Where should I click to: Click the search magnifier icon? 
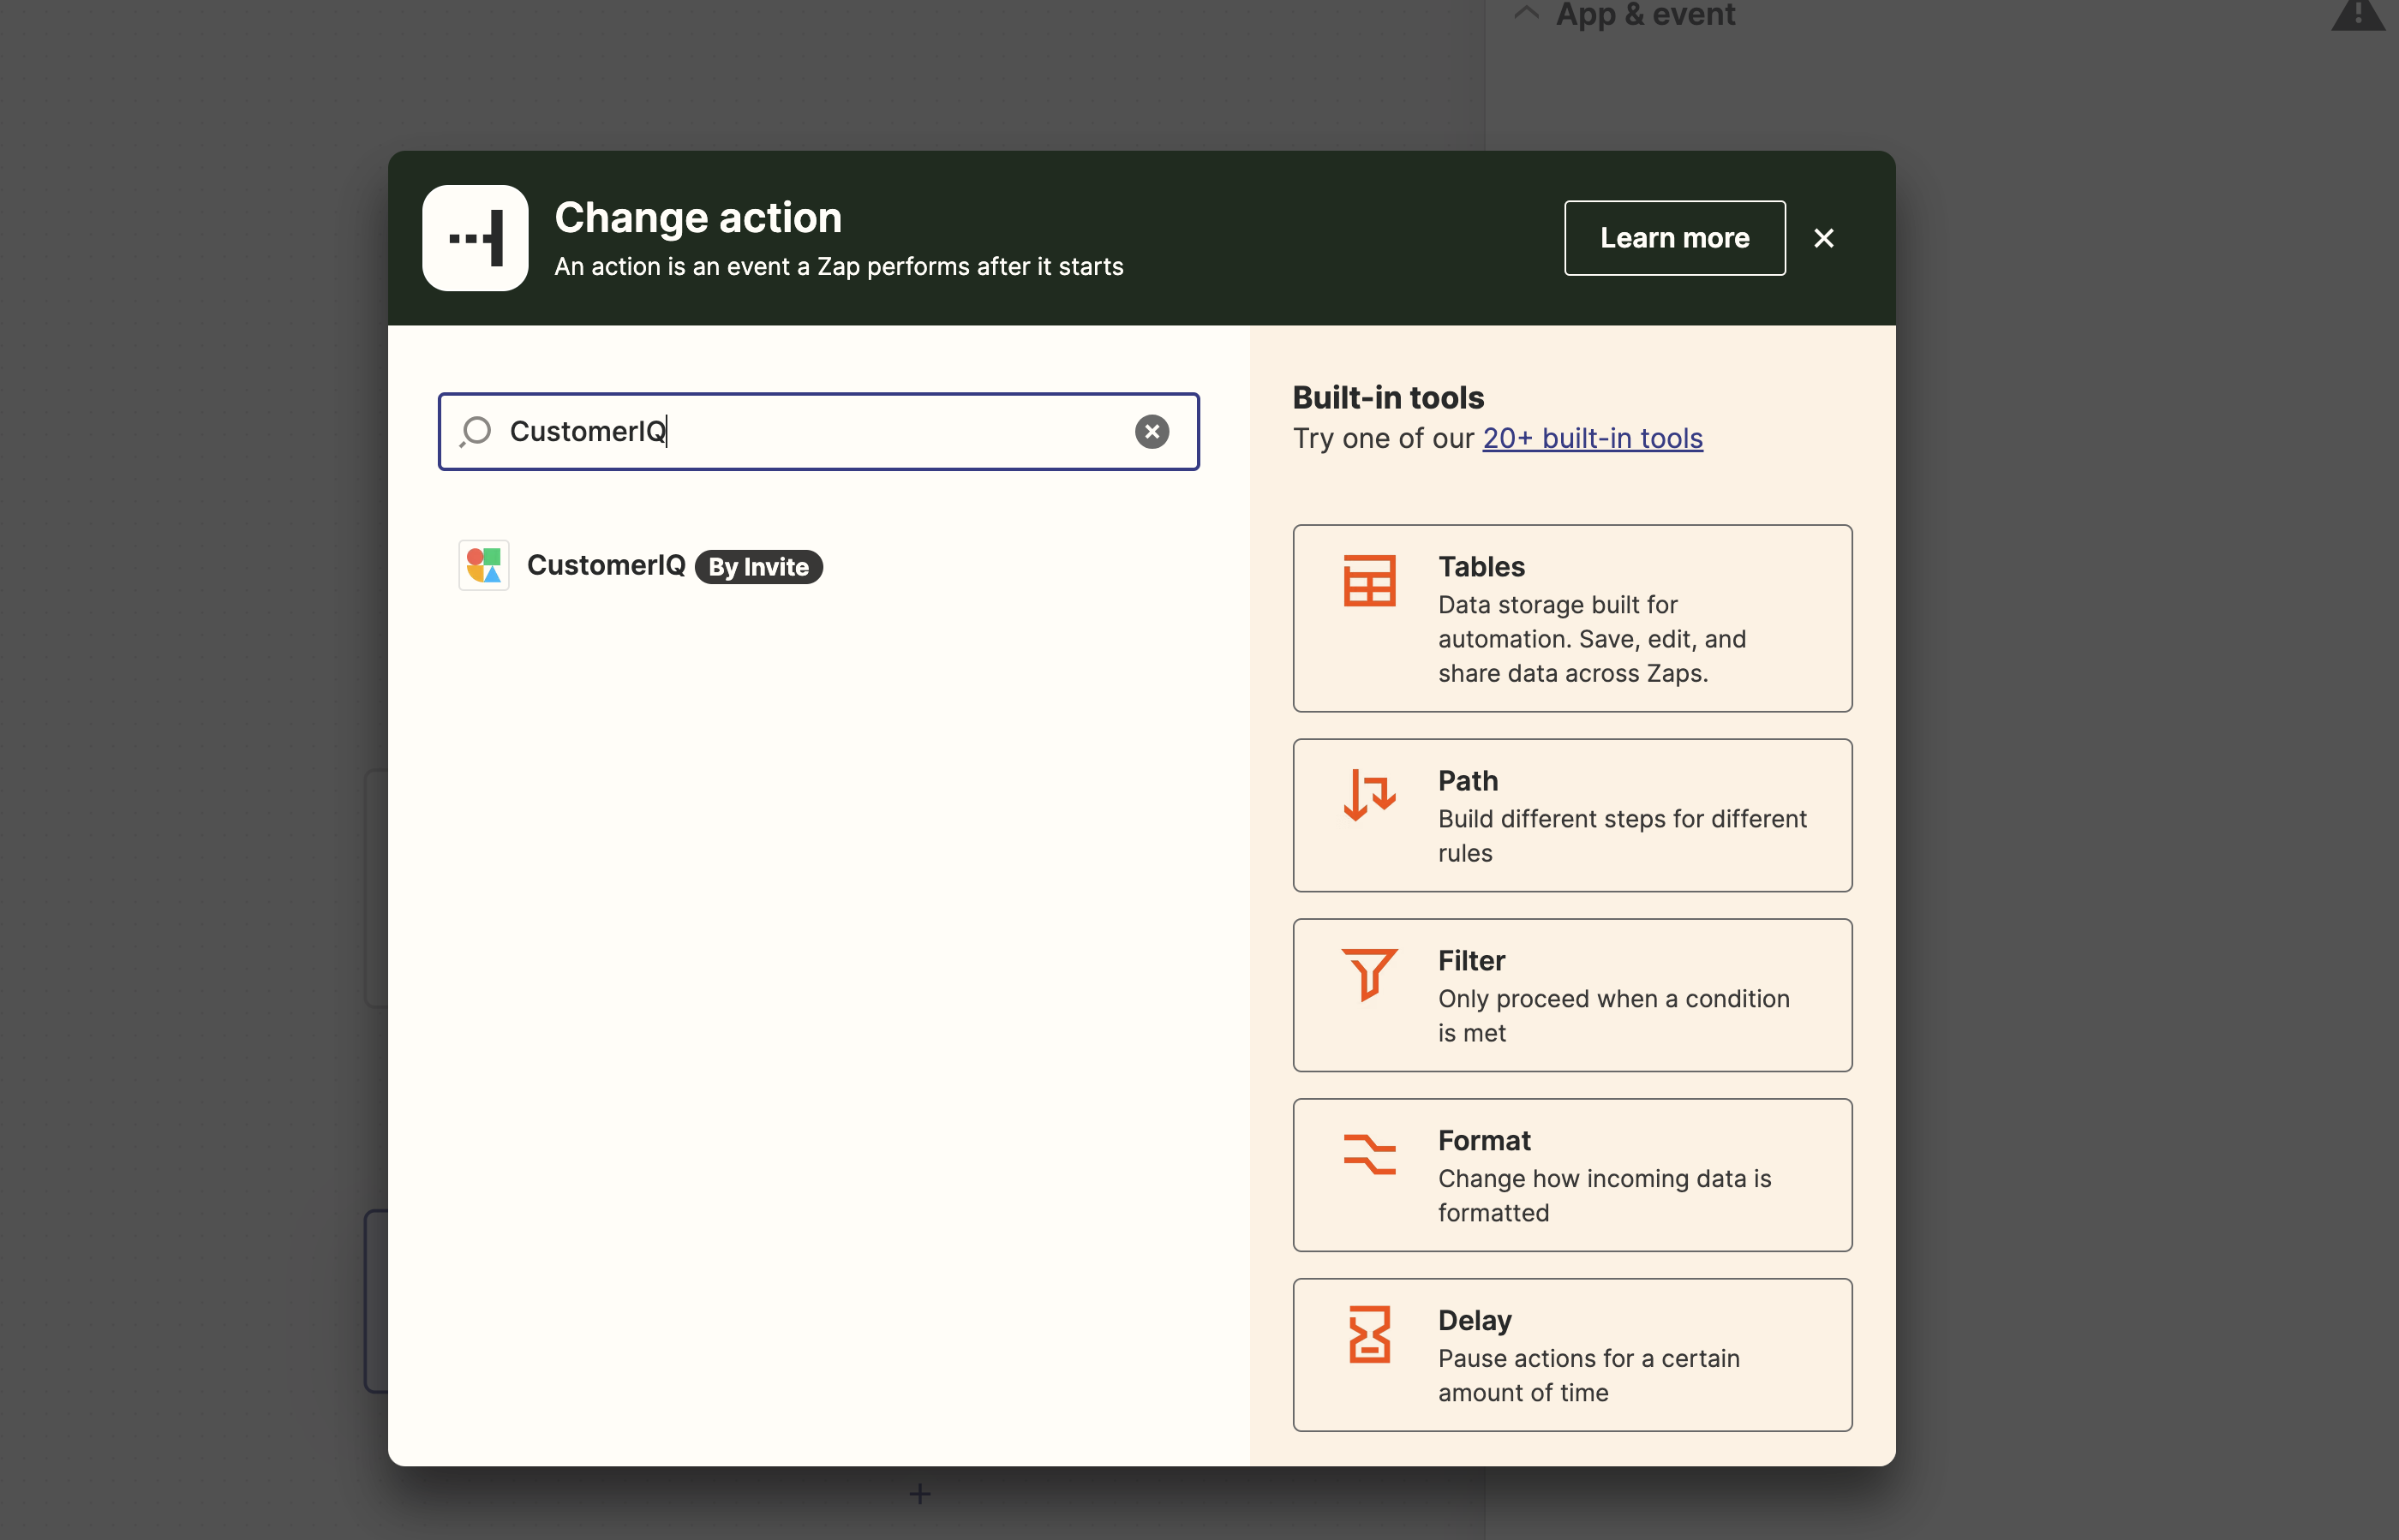[x=476, y=431]
